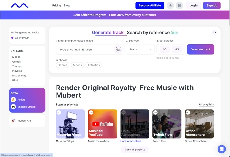This screenshot has width=230, height=157.
Task: Click the Twitch Flow caption below thumbnail
Action: (x=159, y=141)
